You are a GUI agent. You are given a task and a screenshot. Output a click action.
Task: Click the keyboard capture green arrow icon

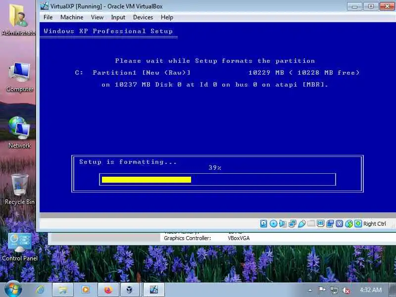358,224
